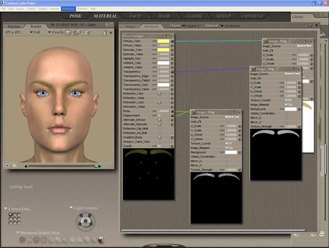The width and height of the screenshot is (329, 248).
Task: Click the help question mark icon in Material room
Action: coord(310,26)
